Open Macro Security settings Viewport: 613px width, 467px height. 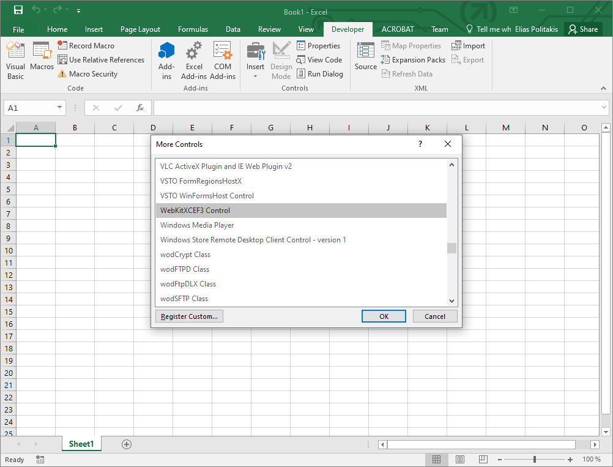[87, 74]
